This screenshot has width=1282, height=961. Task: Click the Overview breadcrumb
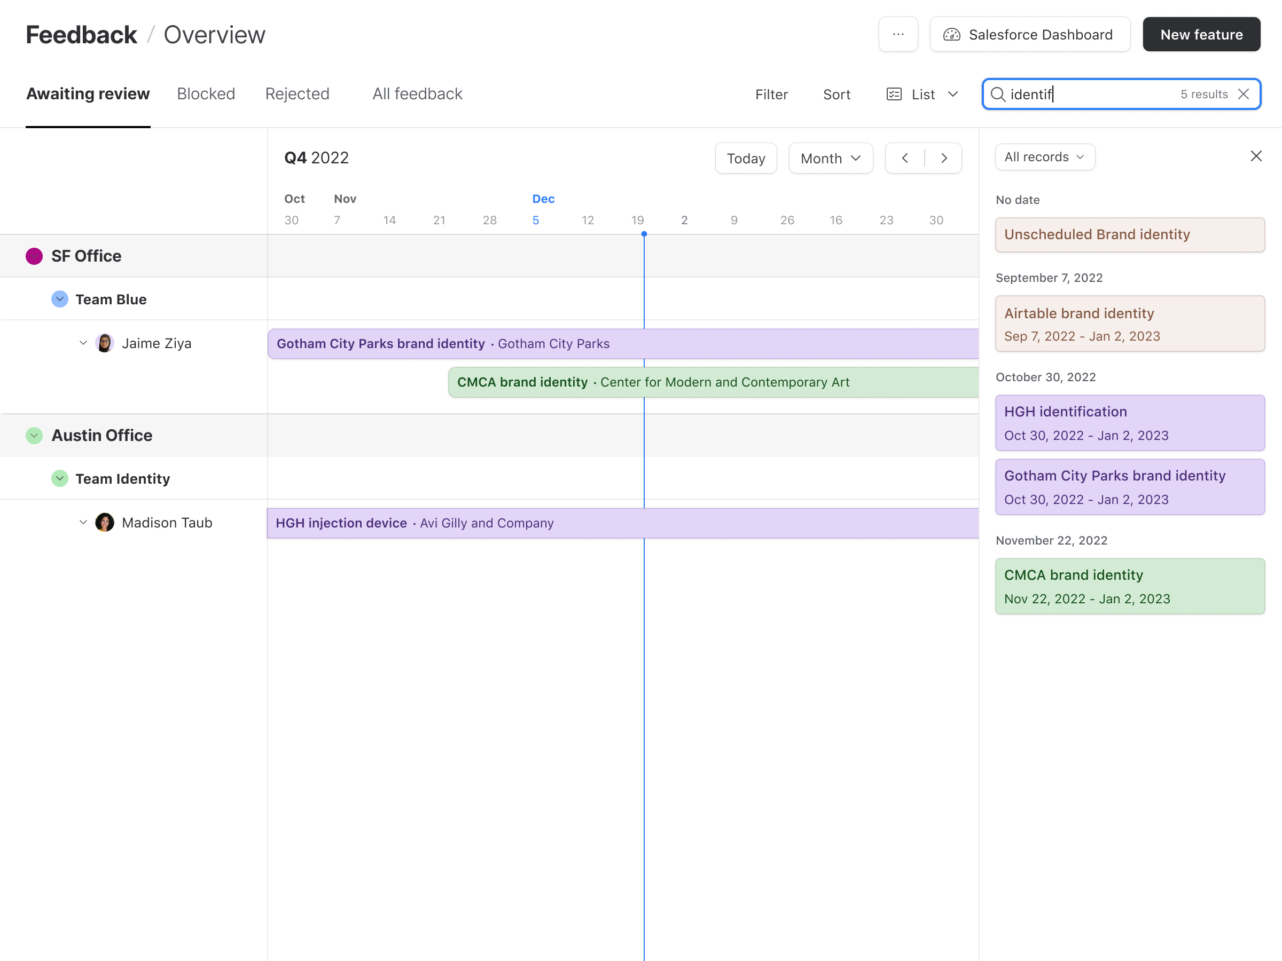coord(214,35)
